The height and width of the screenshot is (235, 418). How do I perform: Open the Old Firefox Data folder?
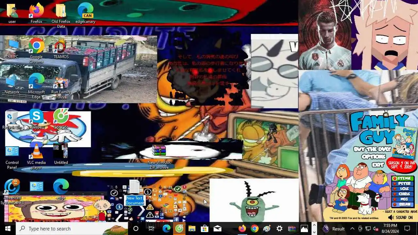(x=61, y=16)
